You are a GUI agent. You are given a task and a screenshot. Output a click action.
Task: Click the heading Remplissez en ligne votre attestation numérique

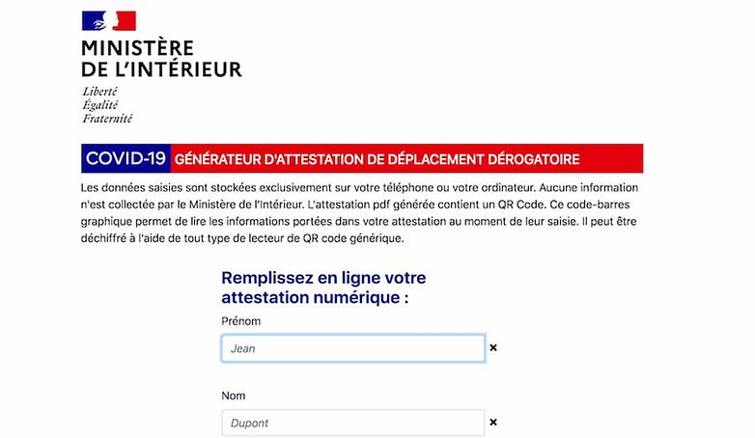pos(323,287)
